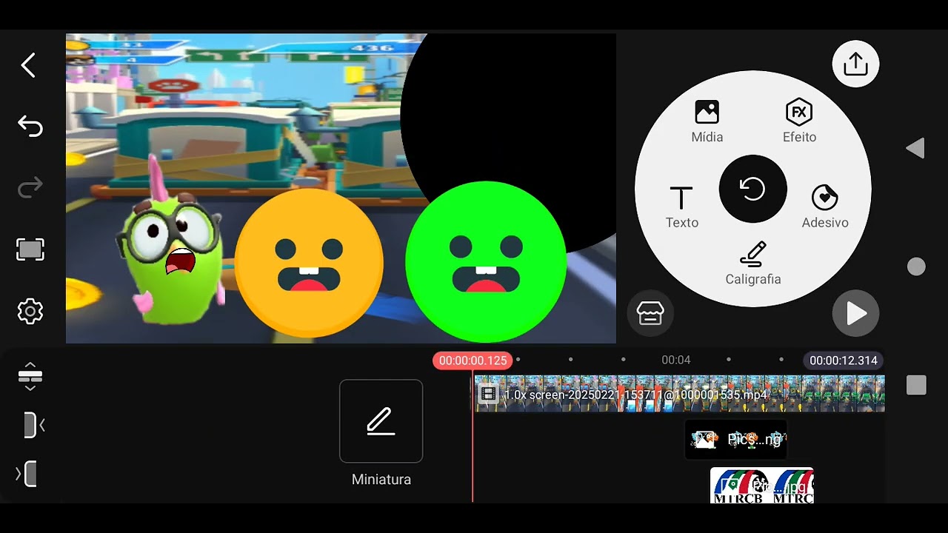Open project settings gear
This screenshot has width=948, height=533.
tap(30, 311)
